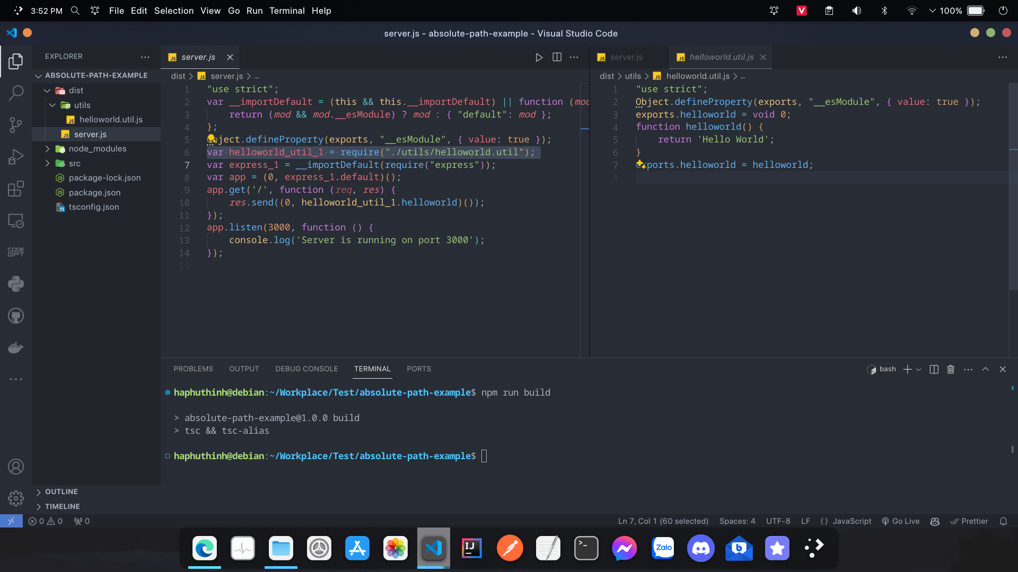Screen dimensions: 1018x572
Task: Open package.json in the explorer
Action: coord(94,193)
